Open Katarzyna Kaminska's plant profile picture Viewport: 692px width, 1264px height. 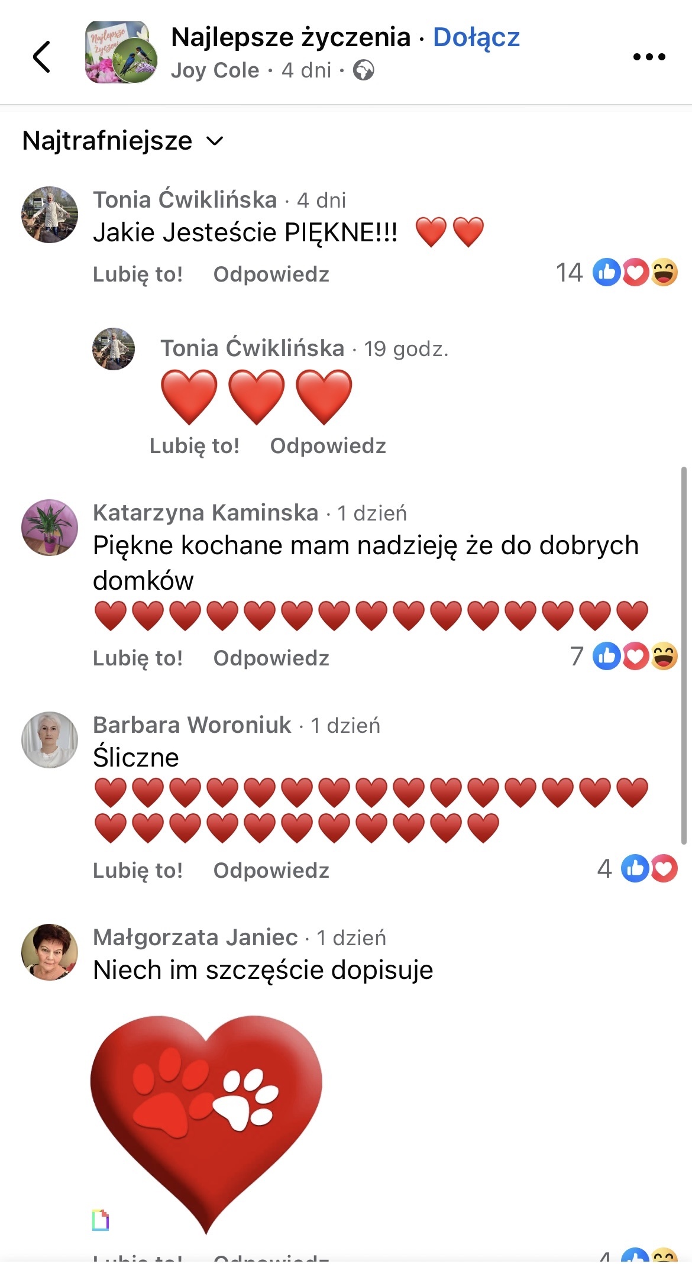pos(50,527)
